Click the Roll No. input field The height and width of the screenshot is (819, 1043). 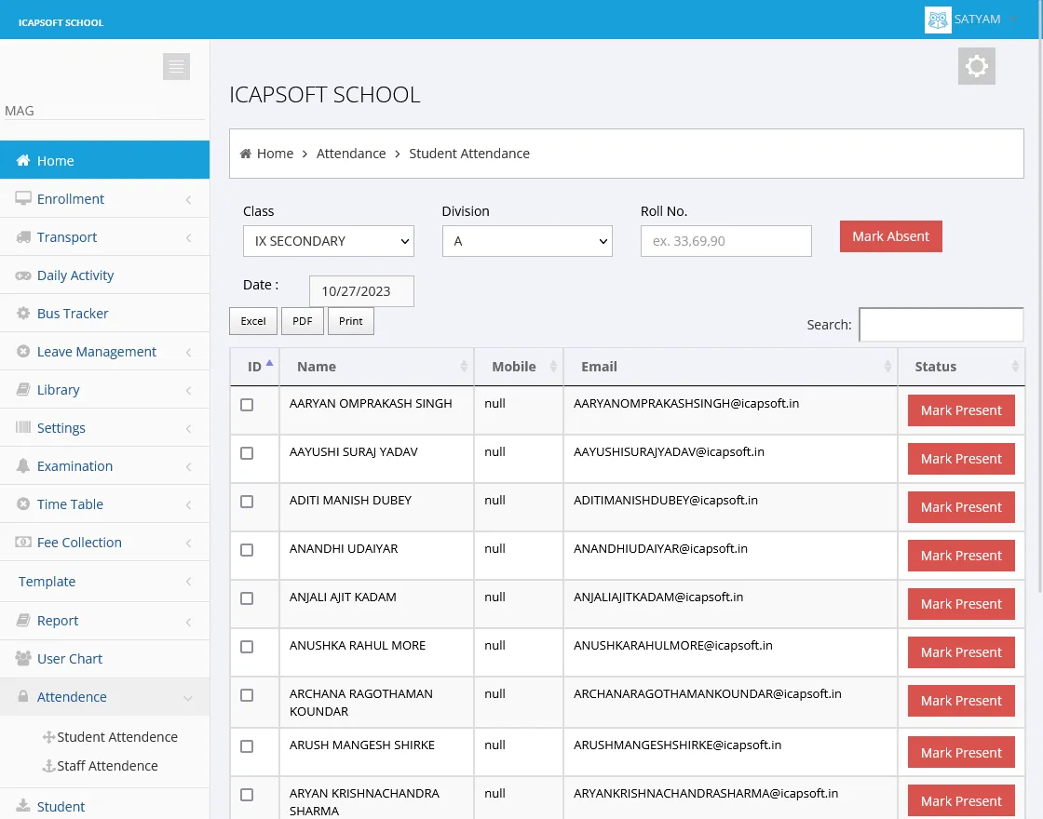point(725,241)
